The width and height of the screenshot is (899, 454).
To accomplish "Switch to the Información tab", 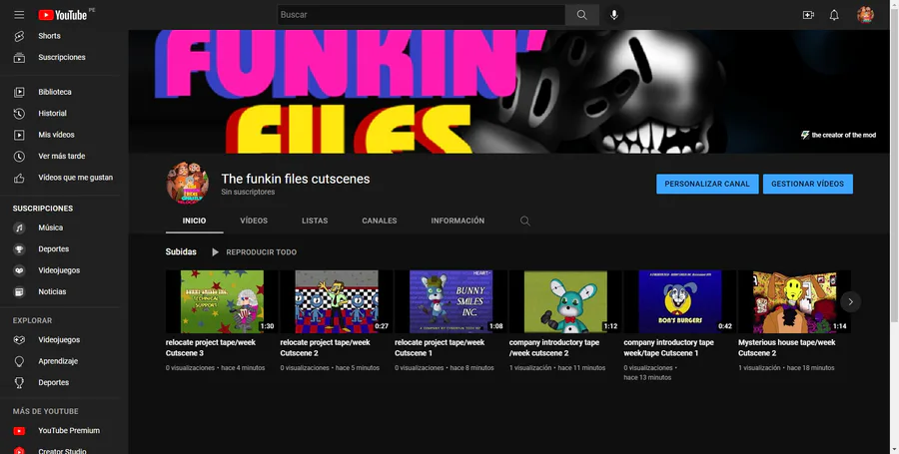I will point(457,221).
